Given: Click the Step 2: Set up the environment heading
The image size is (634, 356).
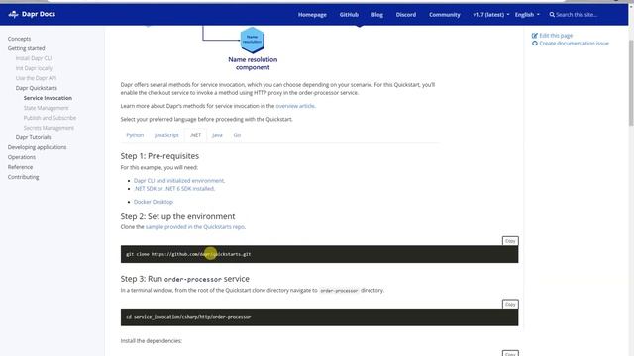Looking at the screenshot, I should pyautogui.click(x=177, y=216).
